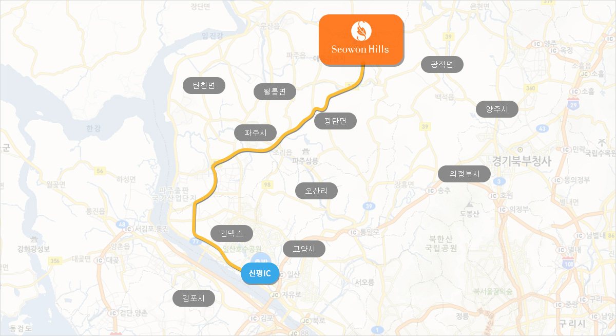Click the 광적면 location label

coord(442,64)
